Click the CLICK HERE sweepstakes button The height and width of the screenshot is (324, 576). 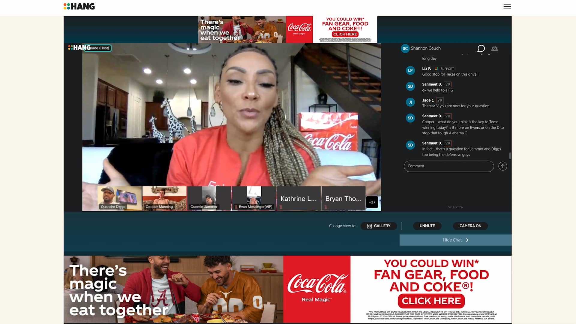431,301
